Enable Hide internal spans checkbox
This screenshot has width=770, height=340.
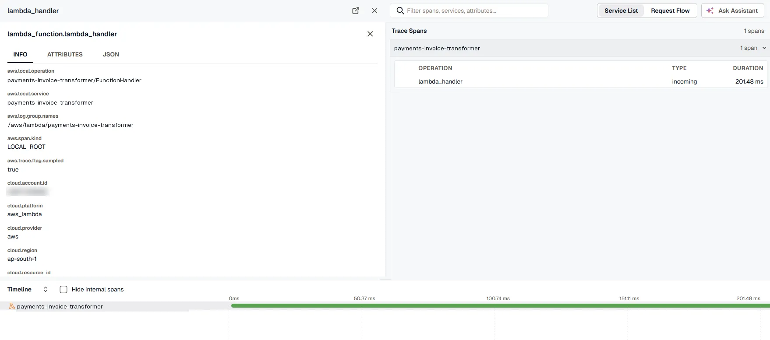64,289
